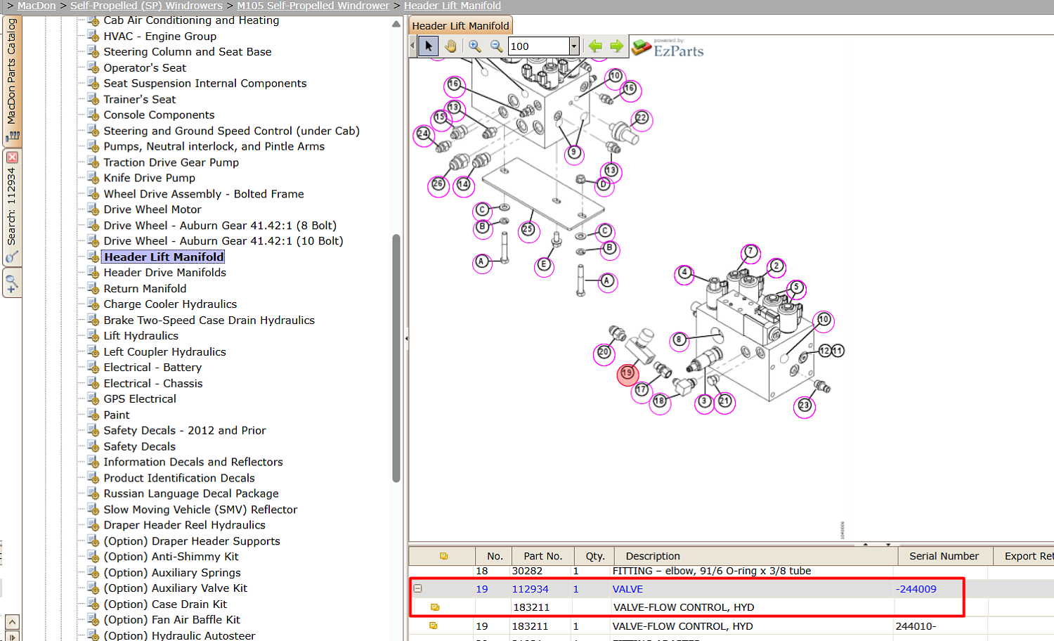Screen dimensions: 1054x641
Task: Click callout 25 below the plate
Action: (528, 229)
